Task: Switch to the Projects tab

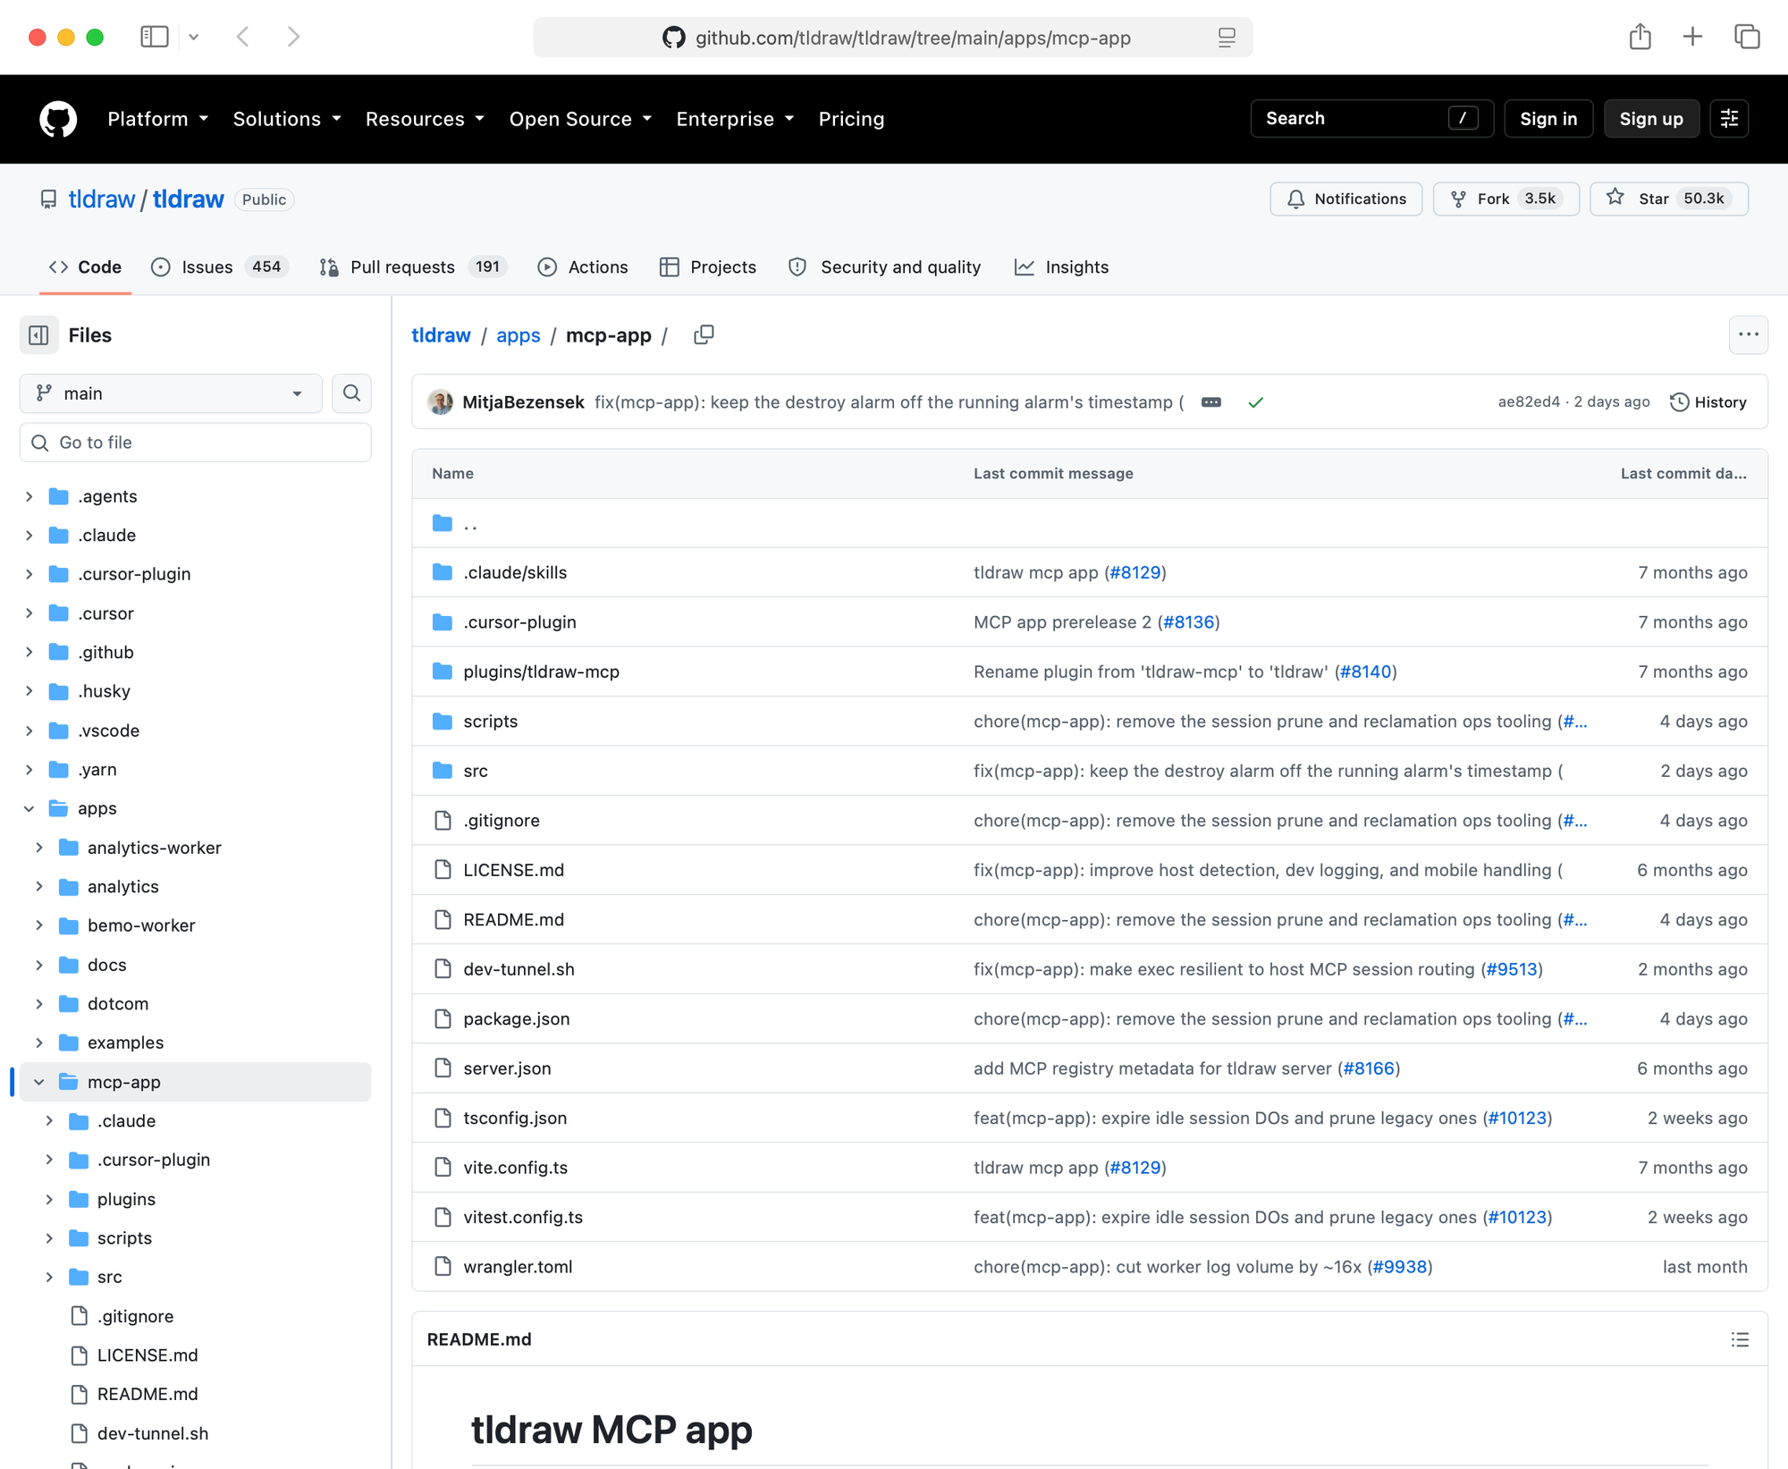Action: (708, 267)
